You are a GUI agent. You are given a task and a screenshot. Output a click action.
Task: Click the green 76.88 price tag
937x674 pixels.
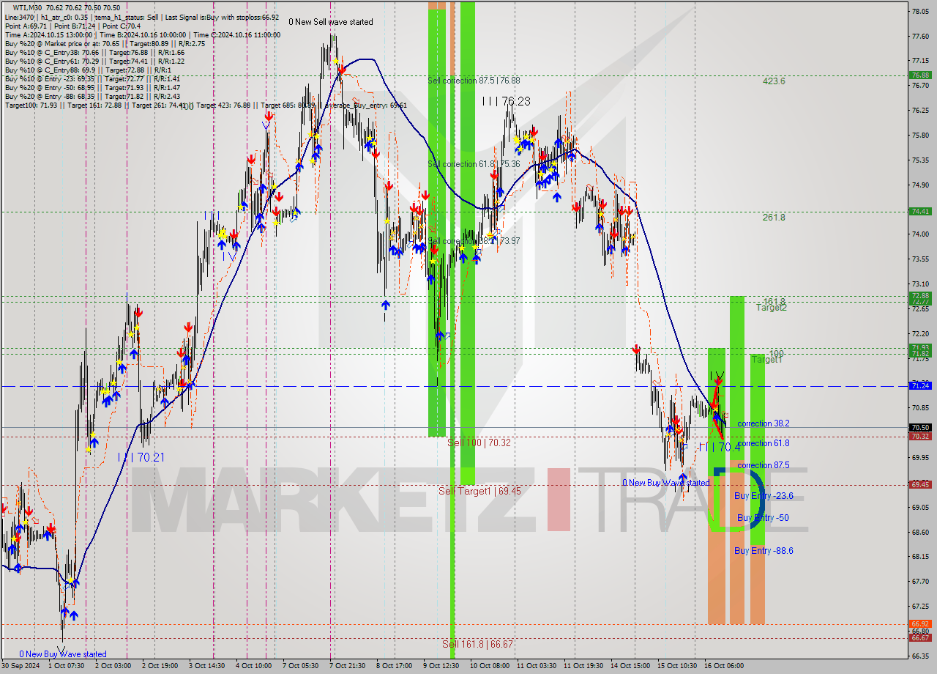[920, 75]
